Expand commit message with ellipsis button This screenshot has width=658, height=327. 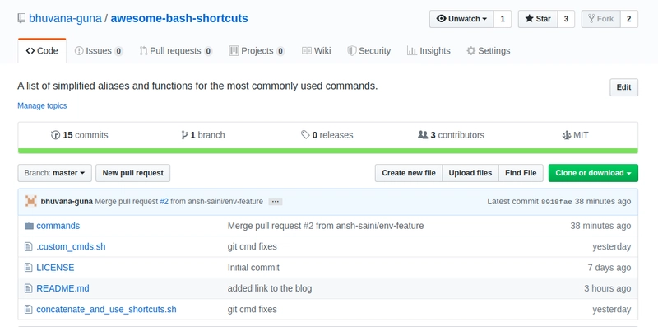coord(276,202)
